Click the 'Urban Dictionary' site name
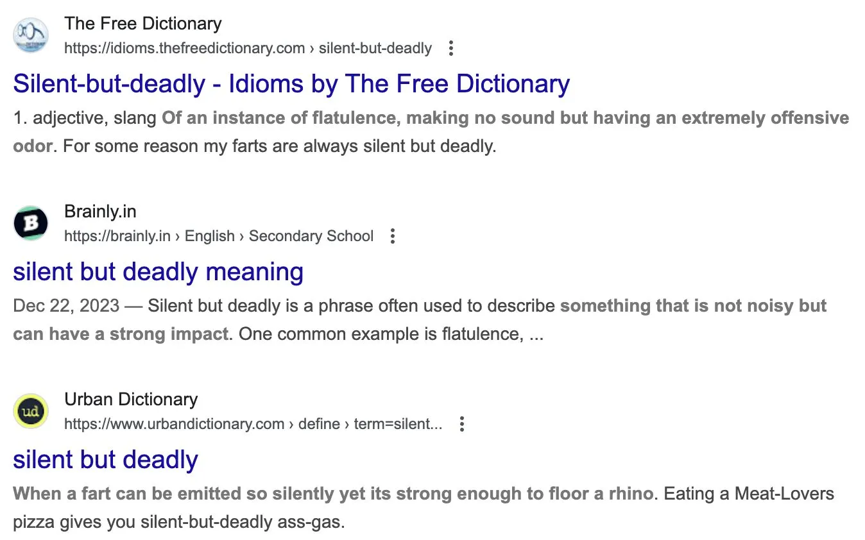 (131, 400)
